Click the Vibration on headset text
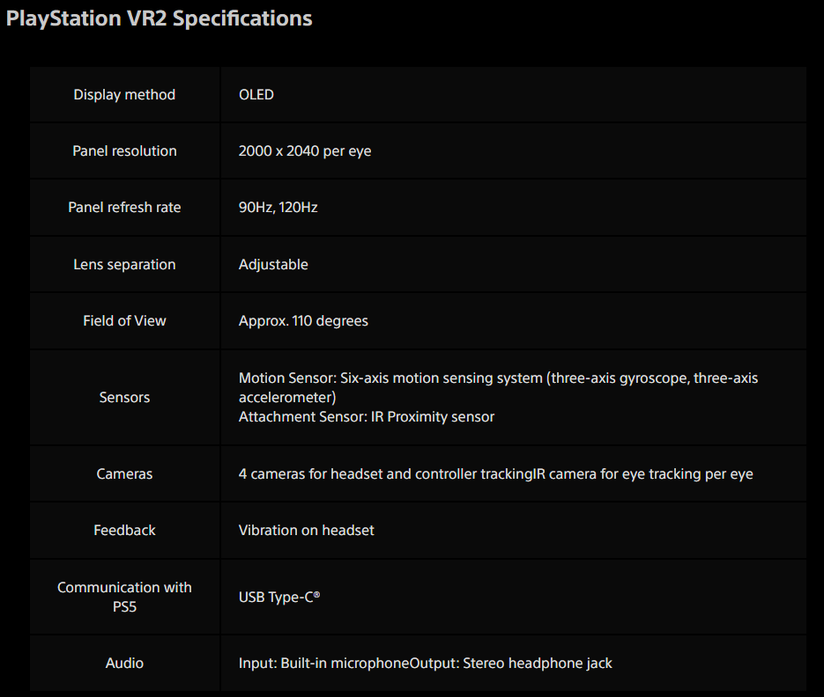This screenshot has width=824, height=697. tap(307, 531)
